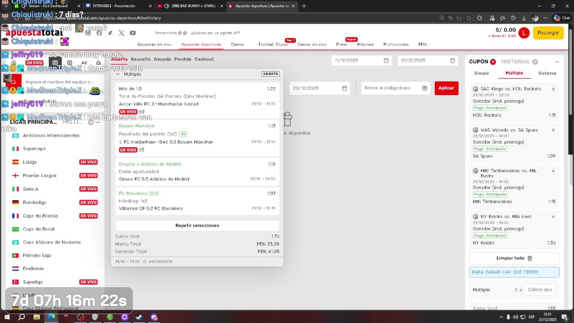Open the Facebook social icon in header
Image resolution: width=574 pixels, height=323 pixels.
point(99,33)
